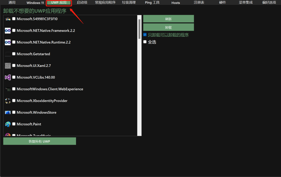Click the Microsoft.NET.Native.Runtime.2.2 icon
281x177 pixels.
click(x=8, y=42)
